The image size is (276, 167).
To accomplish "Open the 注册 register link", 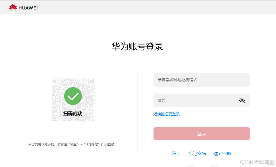I will 176,153.
